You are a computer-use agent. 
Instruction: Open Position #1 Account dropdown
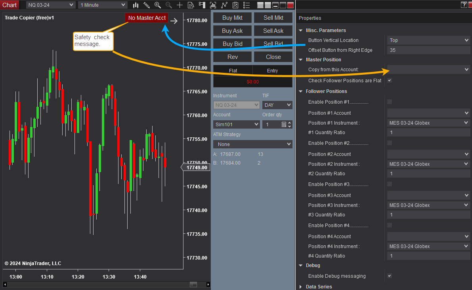point(428,113)
